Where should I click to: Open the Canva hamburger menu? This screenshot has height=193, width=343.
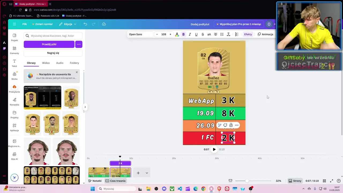click(x=14, y=24)
